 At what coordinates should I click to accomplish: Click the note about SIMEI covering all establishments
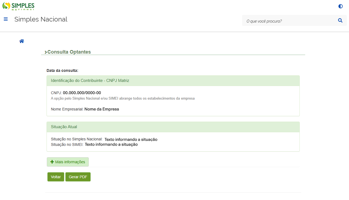[x=123, y=99]
